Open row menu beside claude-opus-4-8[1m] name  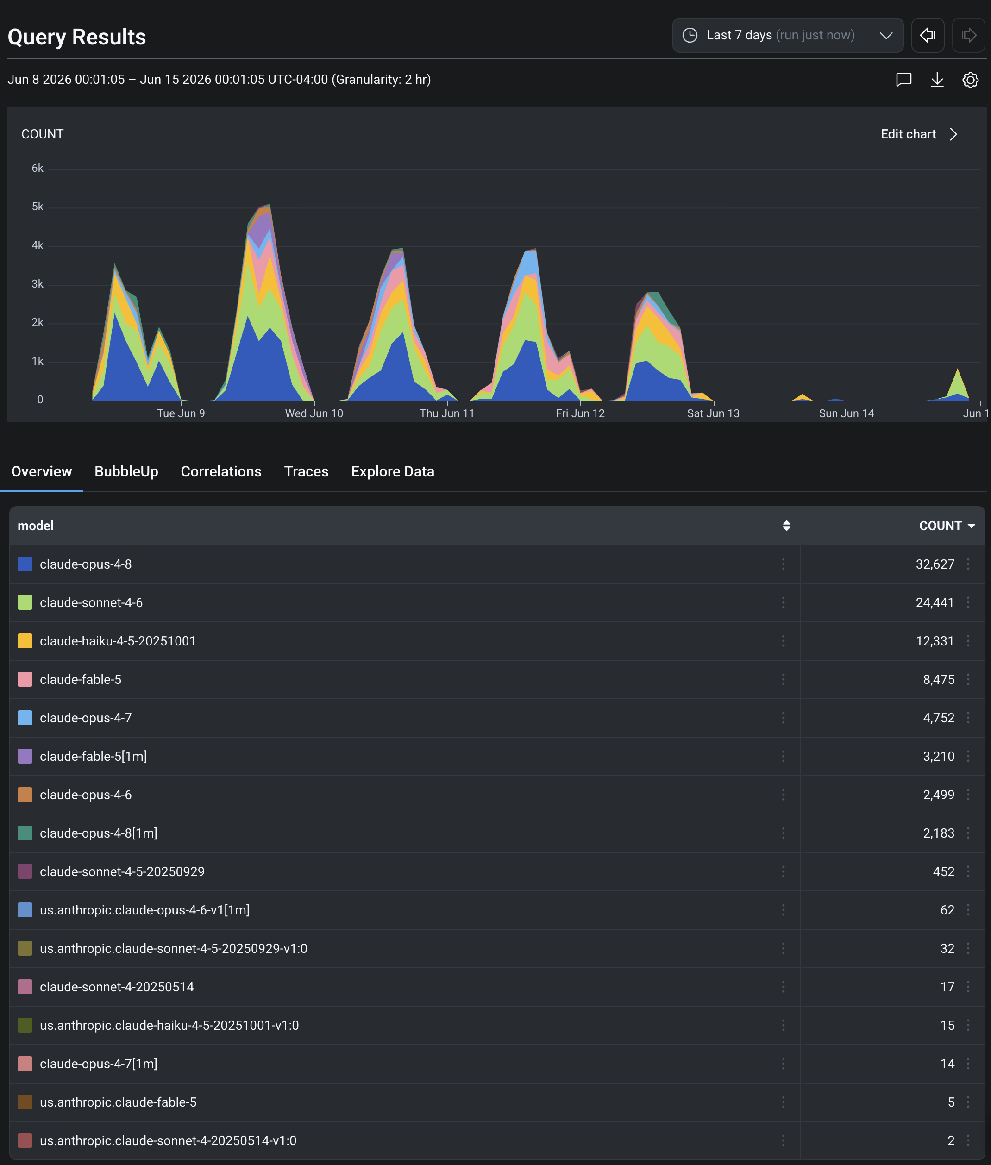pyautogui.click(x=783, y=833)
